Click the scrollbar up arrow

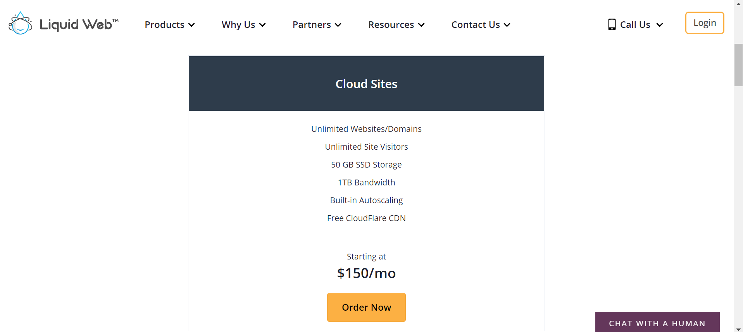tap(738, 3)
